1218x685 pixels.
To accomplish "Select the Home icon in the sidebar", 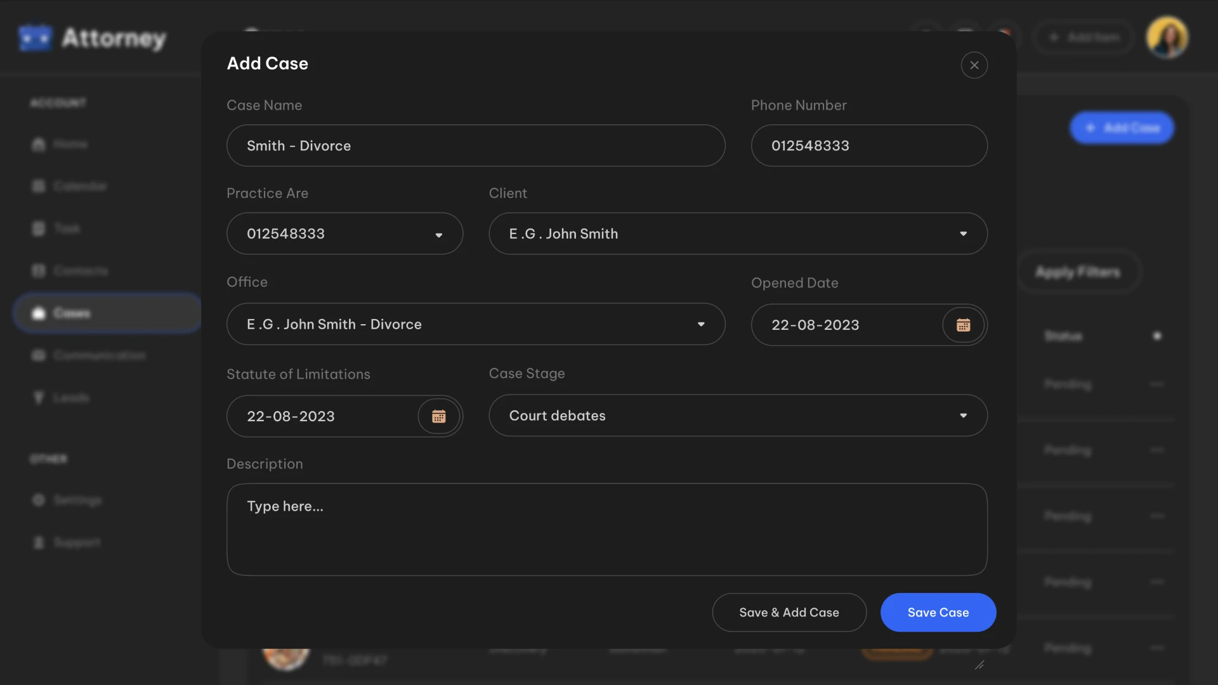I will pos(39,144).
